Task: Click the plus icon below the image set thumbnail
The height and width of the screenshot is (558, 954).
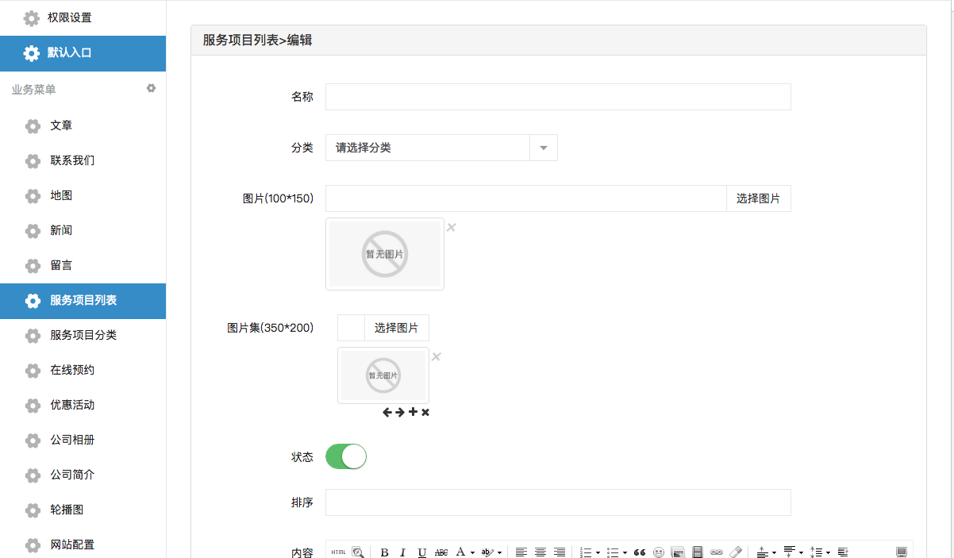Action: pos(413,412)
